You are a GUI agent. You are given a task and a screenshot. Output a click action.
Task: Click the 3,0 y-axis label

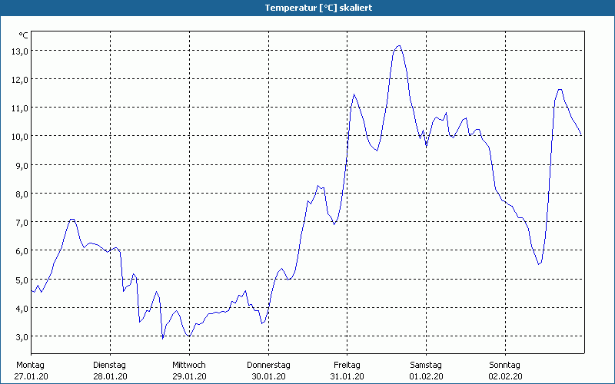[x=19, y=337]
